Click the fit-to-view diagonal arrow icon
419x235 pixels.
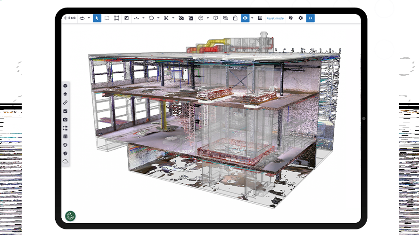127,18
